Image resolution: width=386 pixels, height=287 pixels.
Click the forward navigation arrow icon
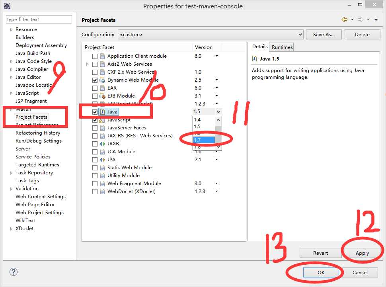point(361,20)
